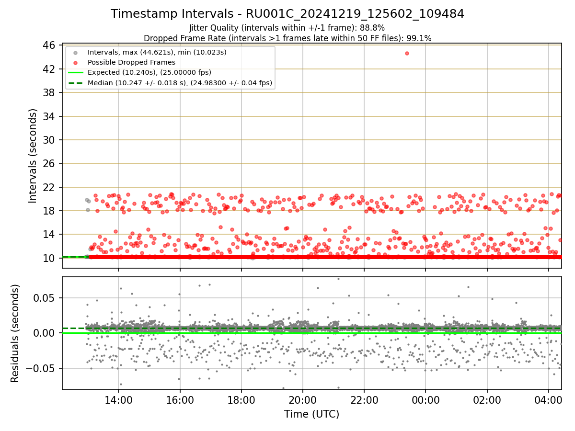Click the x-axis tick label "04:00"
The width and height of the screenshot is (575, 431).
(x=549, y=400)
